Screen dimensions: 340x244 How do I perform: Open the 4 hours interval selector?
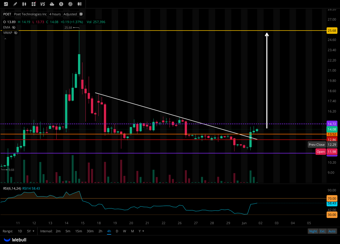(x=55, y=14)
